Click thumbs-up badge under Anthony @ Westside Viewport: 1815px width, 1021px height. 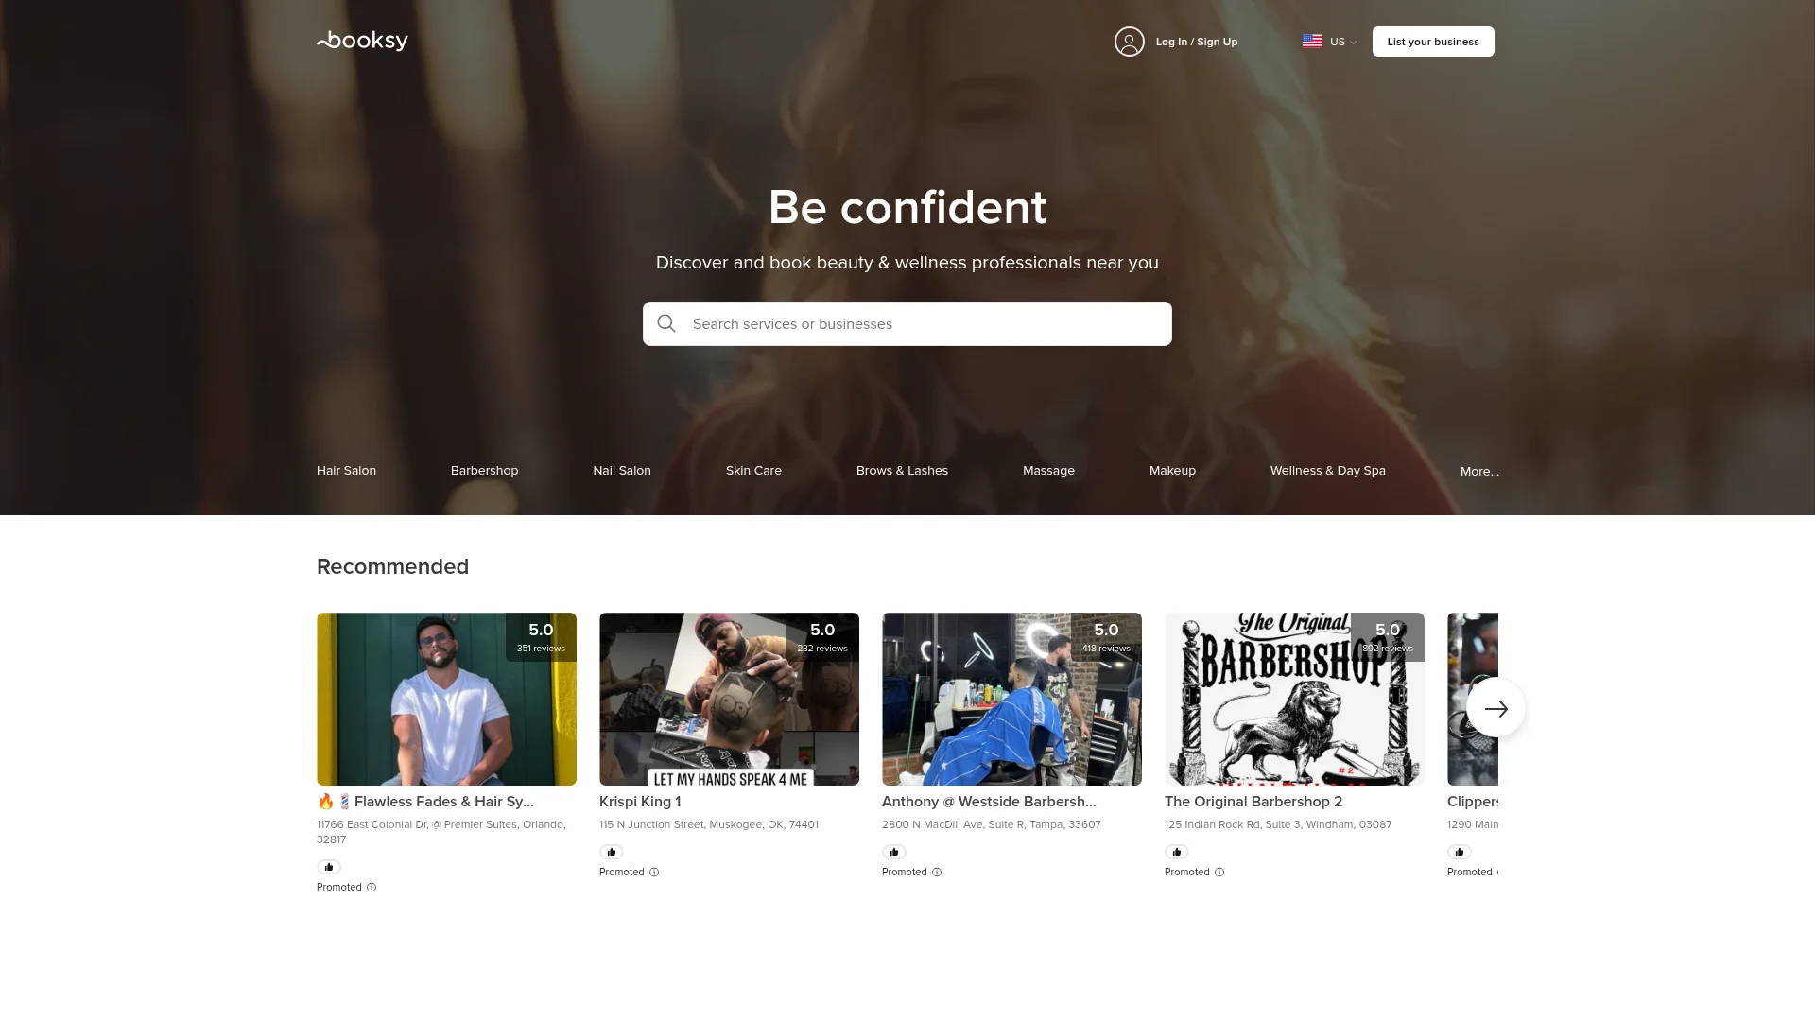click(894, 852)
